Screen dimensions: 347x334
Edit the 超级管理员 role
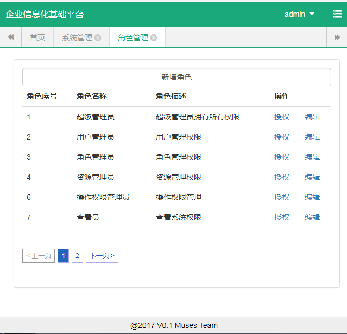coord(312,117)
